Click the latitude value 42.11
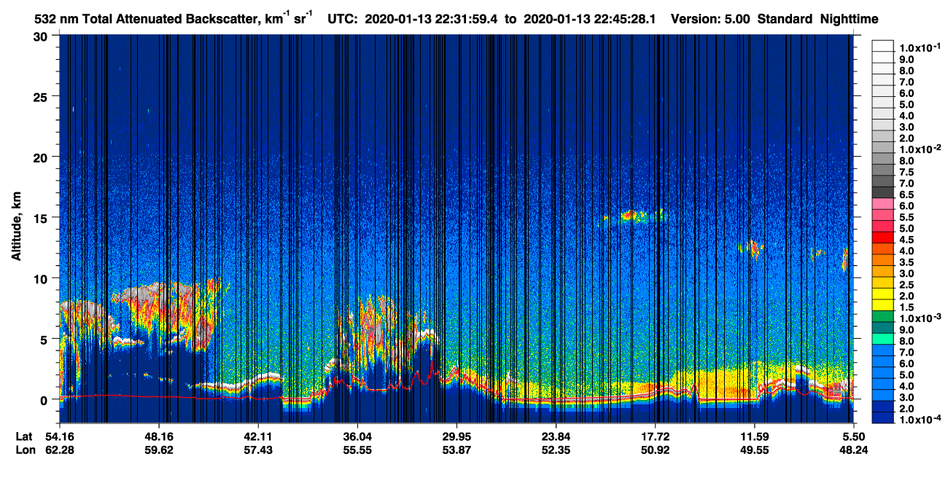This screenshot has width=948, height=486. tap(258, 436)
